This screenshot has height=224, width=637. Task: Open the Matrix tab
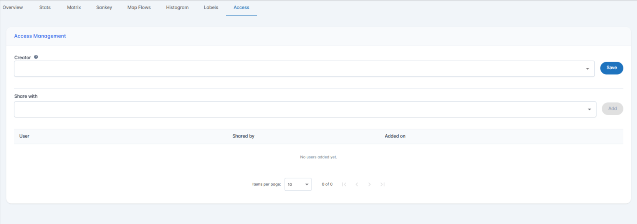[x=74, y=7]
